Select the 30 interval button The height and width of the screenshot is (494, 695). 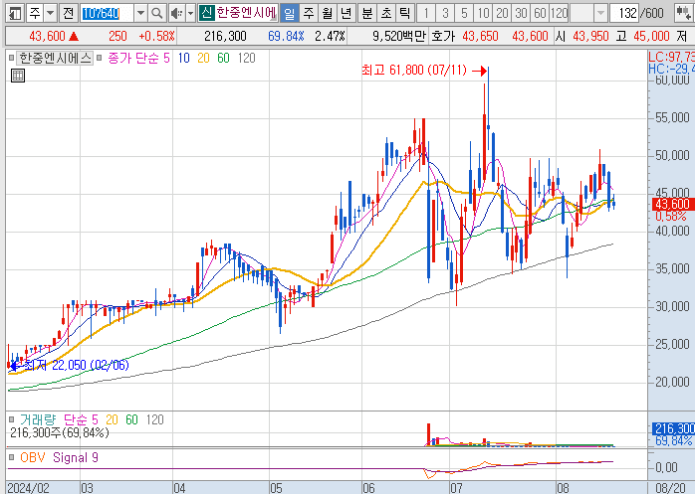[x=522, y=13]
